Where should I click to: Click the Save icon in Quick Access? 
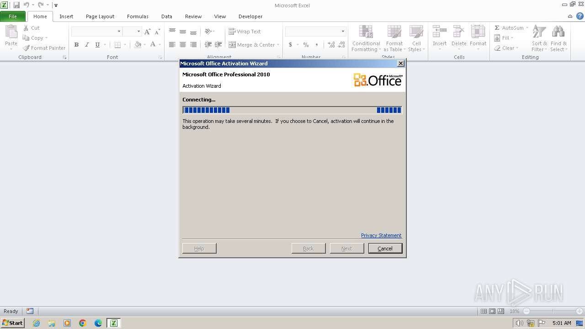coord(16,5)
